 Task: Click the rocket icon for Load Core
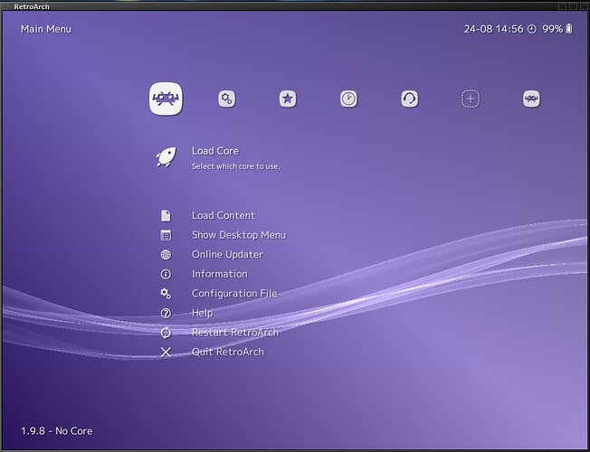(x=166, y=156)
